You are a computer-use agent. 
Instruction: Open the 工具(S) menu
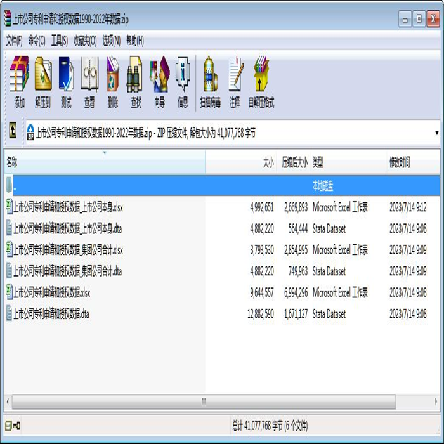click(x=60, y=41)
